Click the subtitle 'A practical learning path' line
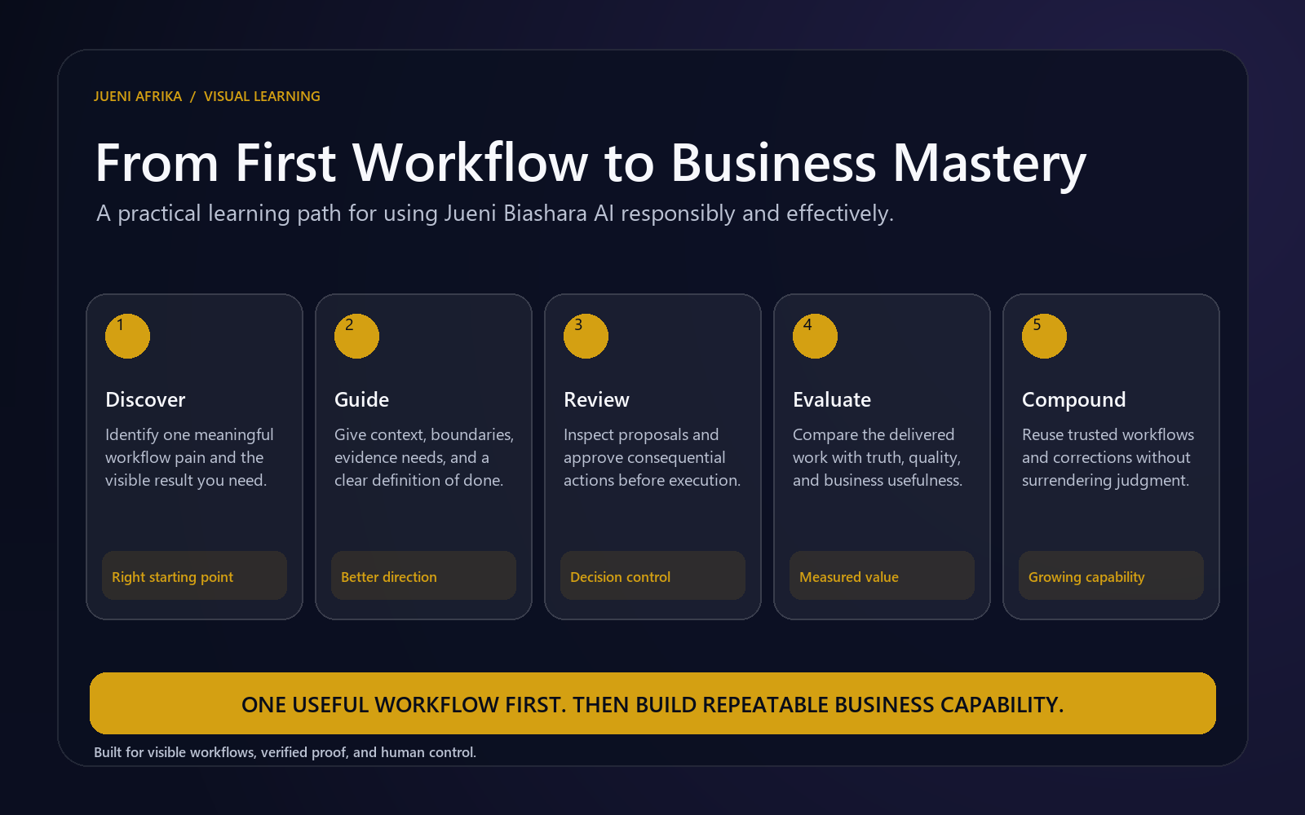The image size is (1305, 815). (495, 214)
